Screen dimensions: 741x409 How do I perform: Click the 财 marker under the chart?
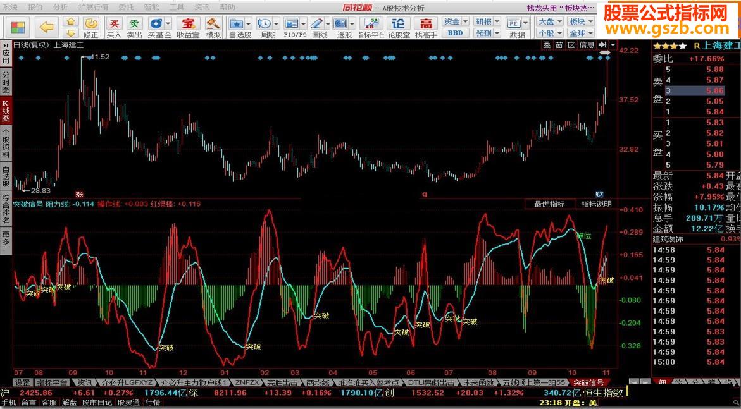(599, 194)
